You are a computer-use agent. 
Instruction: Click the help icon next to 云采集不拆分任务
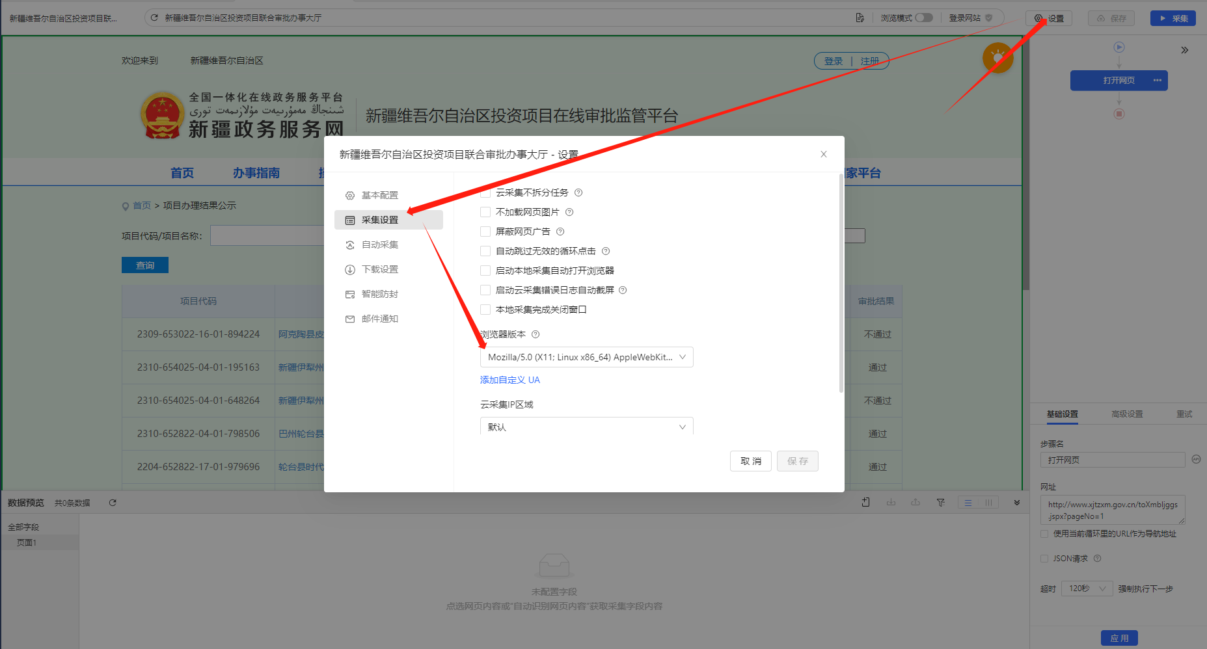click(578, 192)
